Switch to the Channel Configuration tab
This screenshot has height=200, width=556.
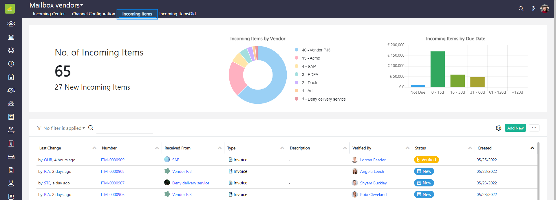pos(94,14)
